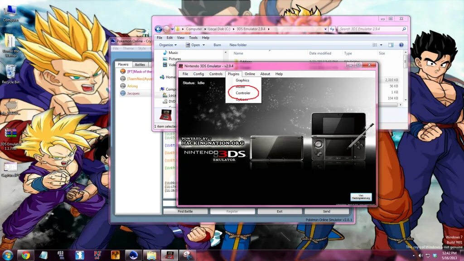The height and width of the screenshot is (261, 464).
Task: Open the Recycle Bin desktop icon
Action: [10, 74]
